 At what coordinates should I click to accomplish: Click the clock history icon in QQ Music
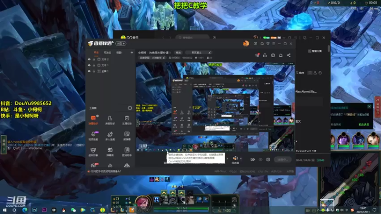pyautogui.click(x=320, y=73)
